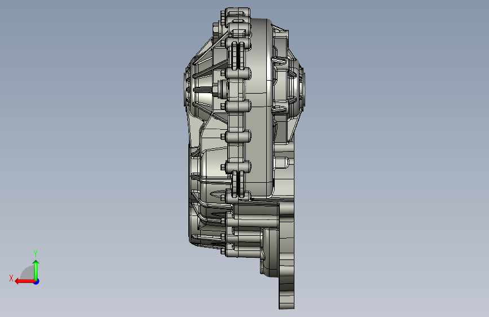Image resolution: width=489 pixels, height=317 pixels.
Task: Click the green Y axis arrow on the triad
Action: (x=36, y=270)
